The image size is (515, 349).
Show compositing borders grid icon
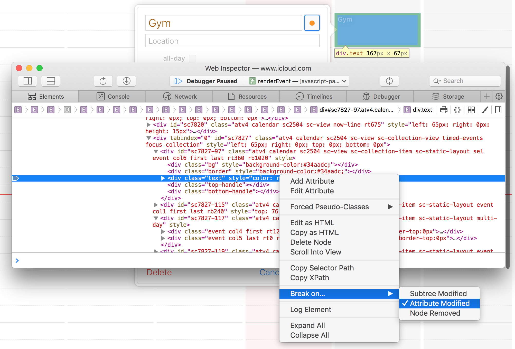click(471, 110)
